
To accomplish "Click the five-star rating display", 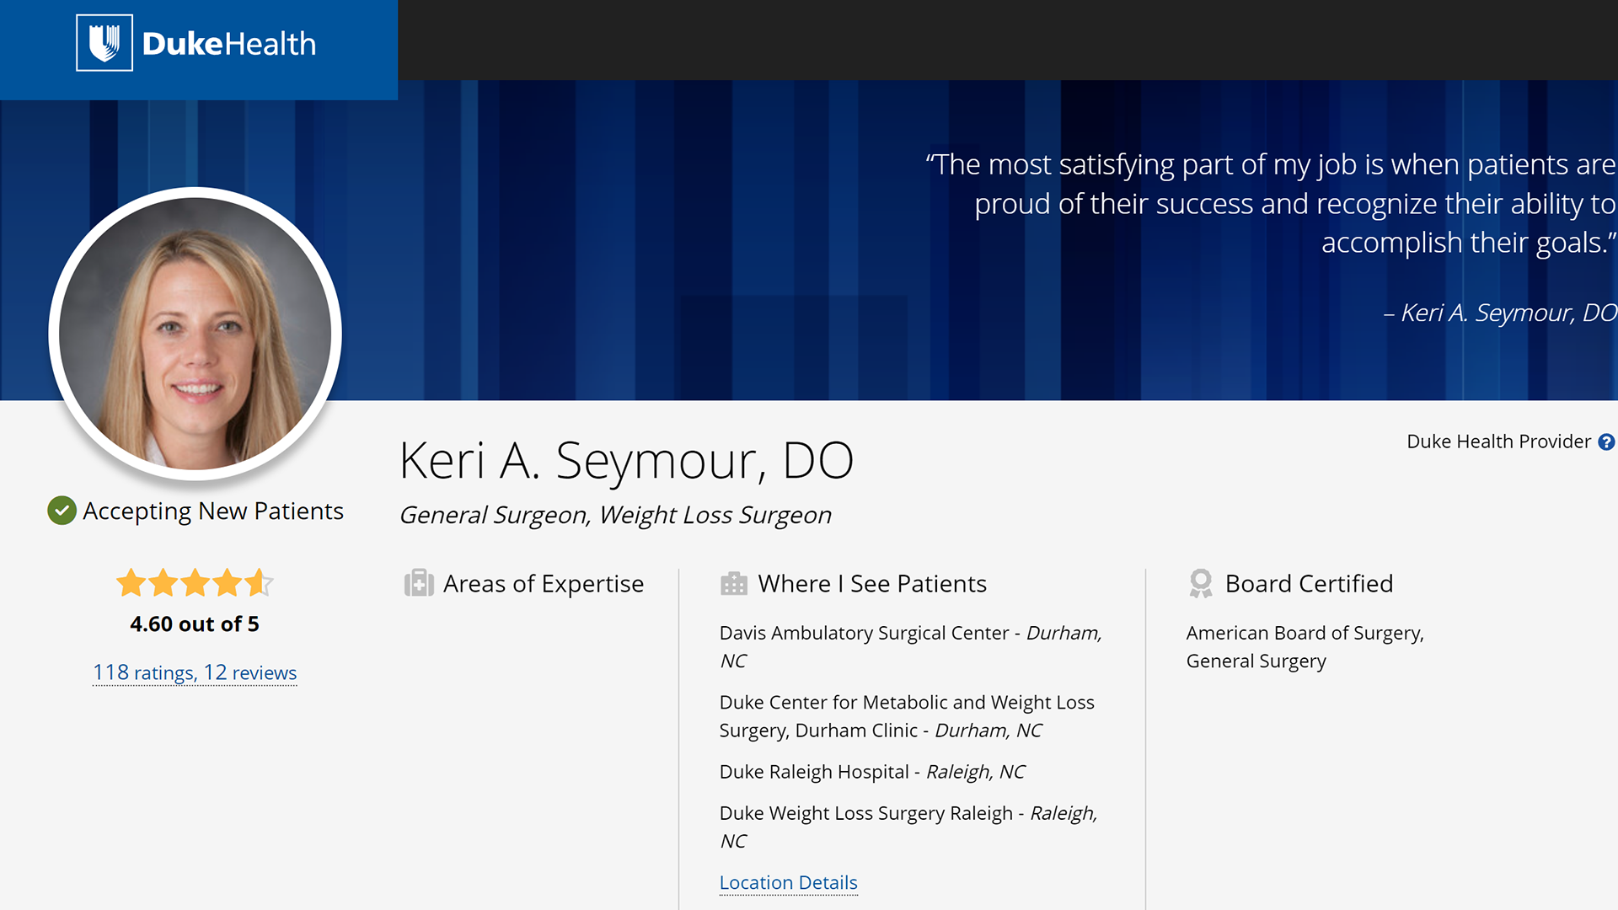I will 195,582.
